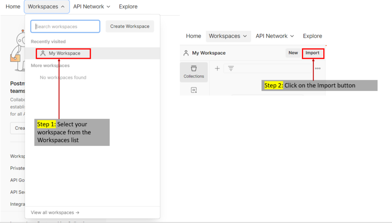Click the filter icon in collections search
This screenshot has height=223, width=392.
pyautogui.click(x=231, y=68)
